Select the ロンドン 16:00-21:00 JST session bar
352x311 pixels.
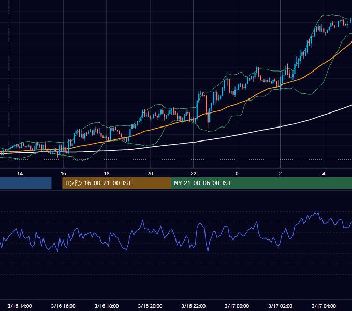(x=116, y=183)
